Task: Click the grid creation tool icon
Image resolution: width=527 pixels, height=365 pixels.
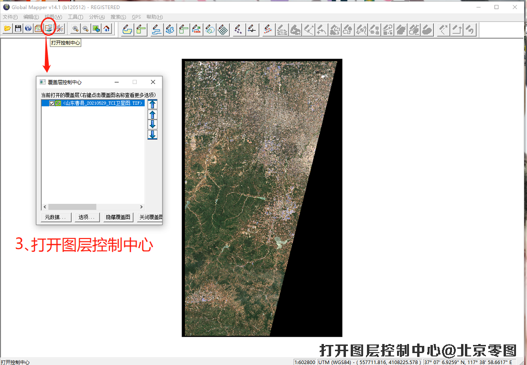Action: point(223,30)
